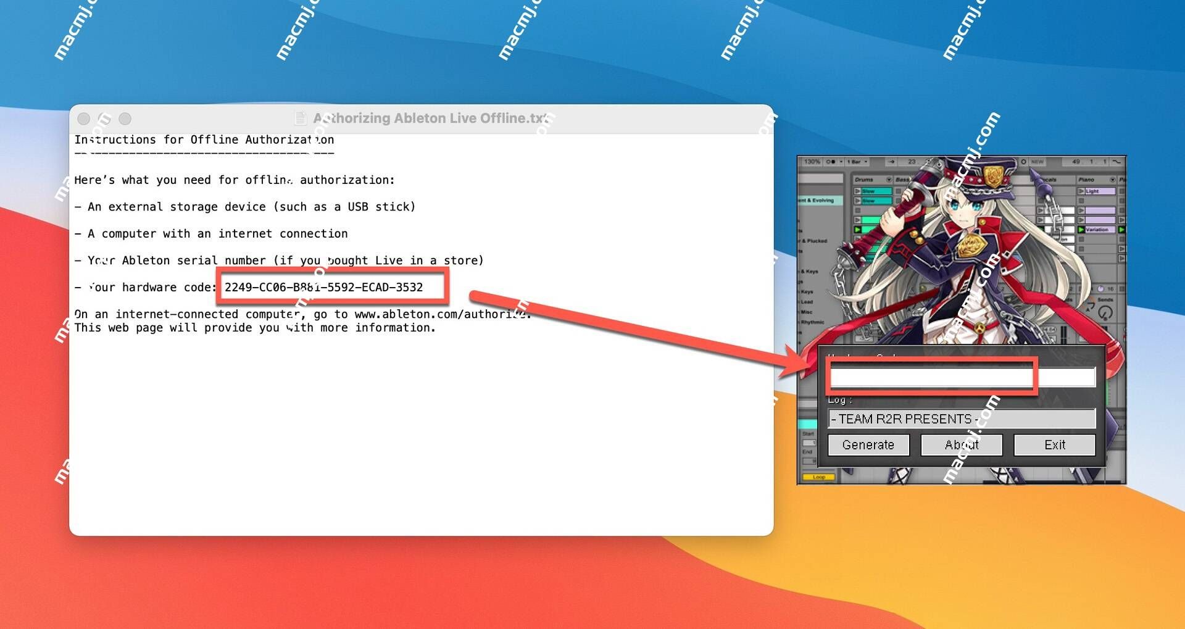Click the Generate button in the keygen

coord(868,445)
